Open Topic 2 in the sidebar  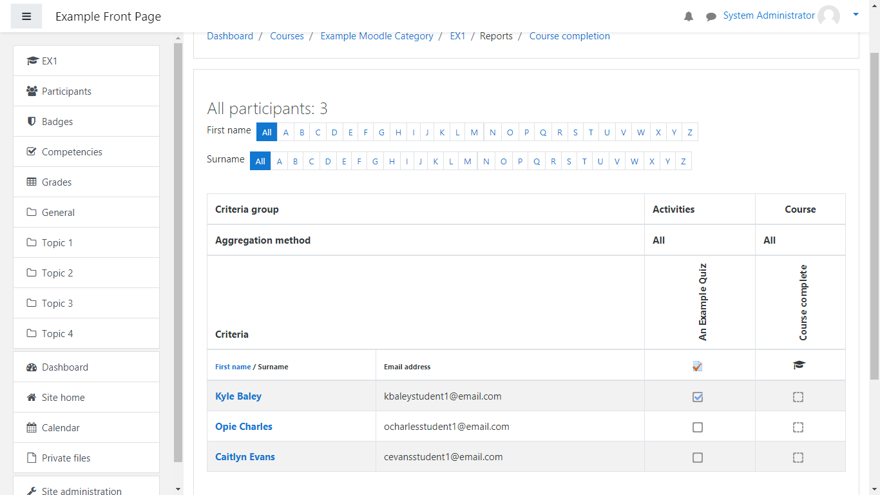coord(57,273)
